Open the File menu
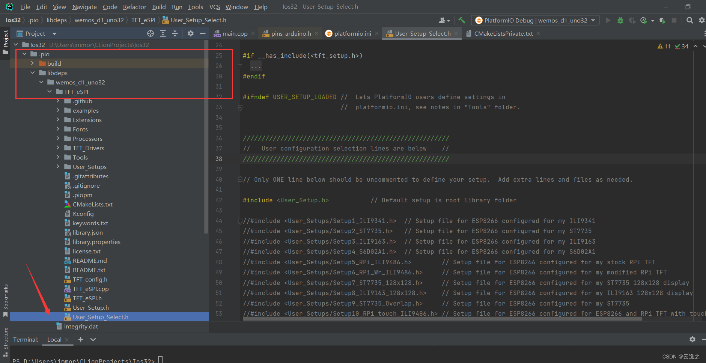 (26, 7)
